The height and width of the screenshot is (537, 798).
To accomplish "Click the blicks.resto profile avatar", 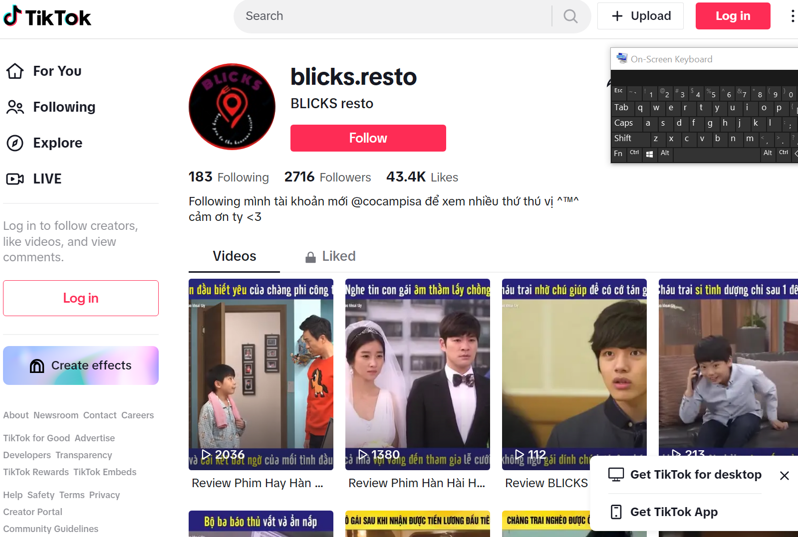I will point(232,107).
